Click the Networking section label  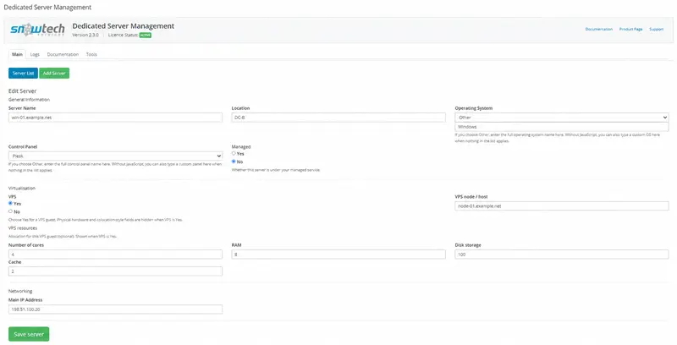coord(20,291)
